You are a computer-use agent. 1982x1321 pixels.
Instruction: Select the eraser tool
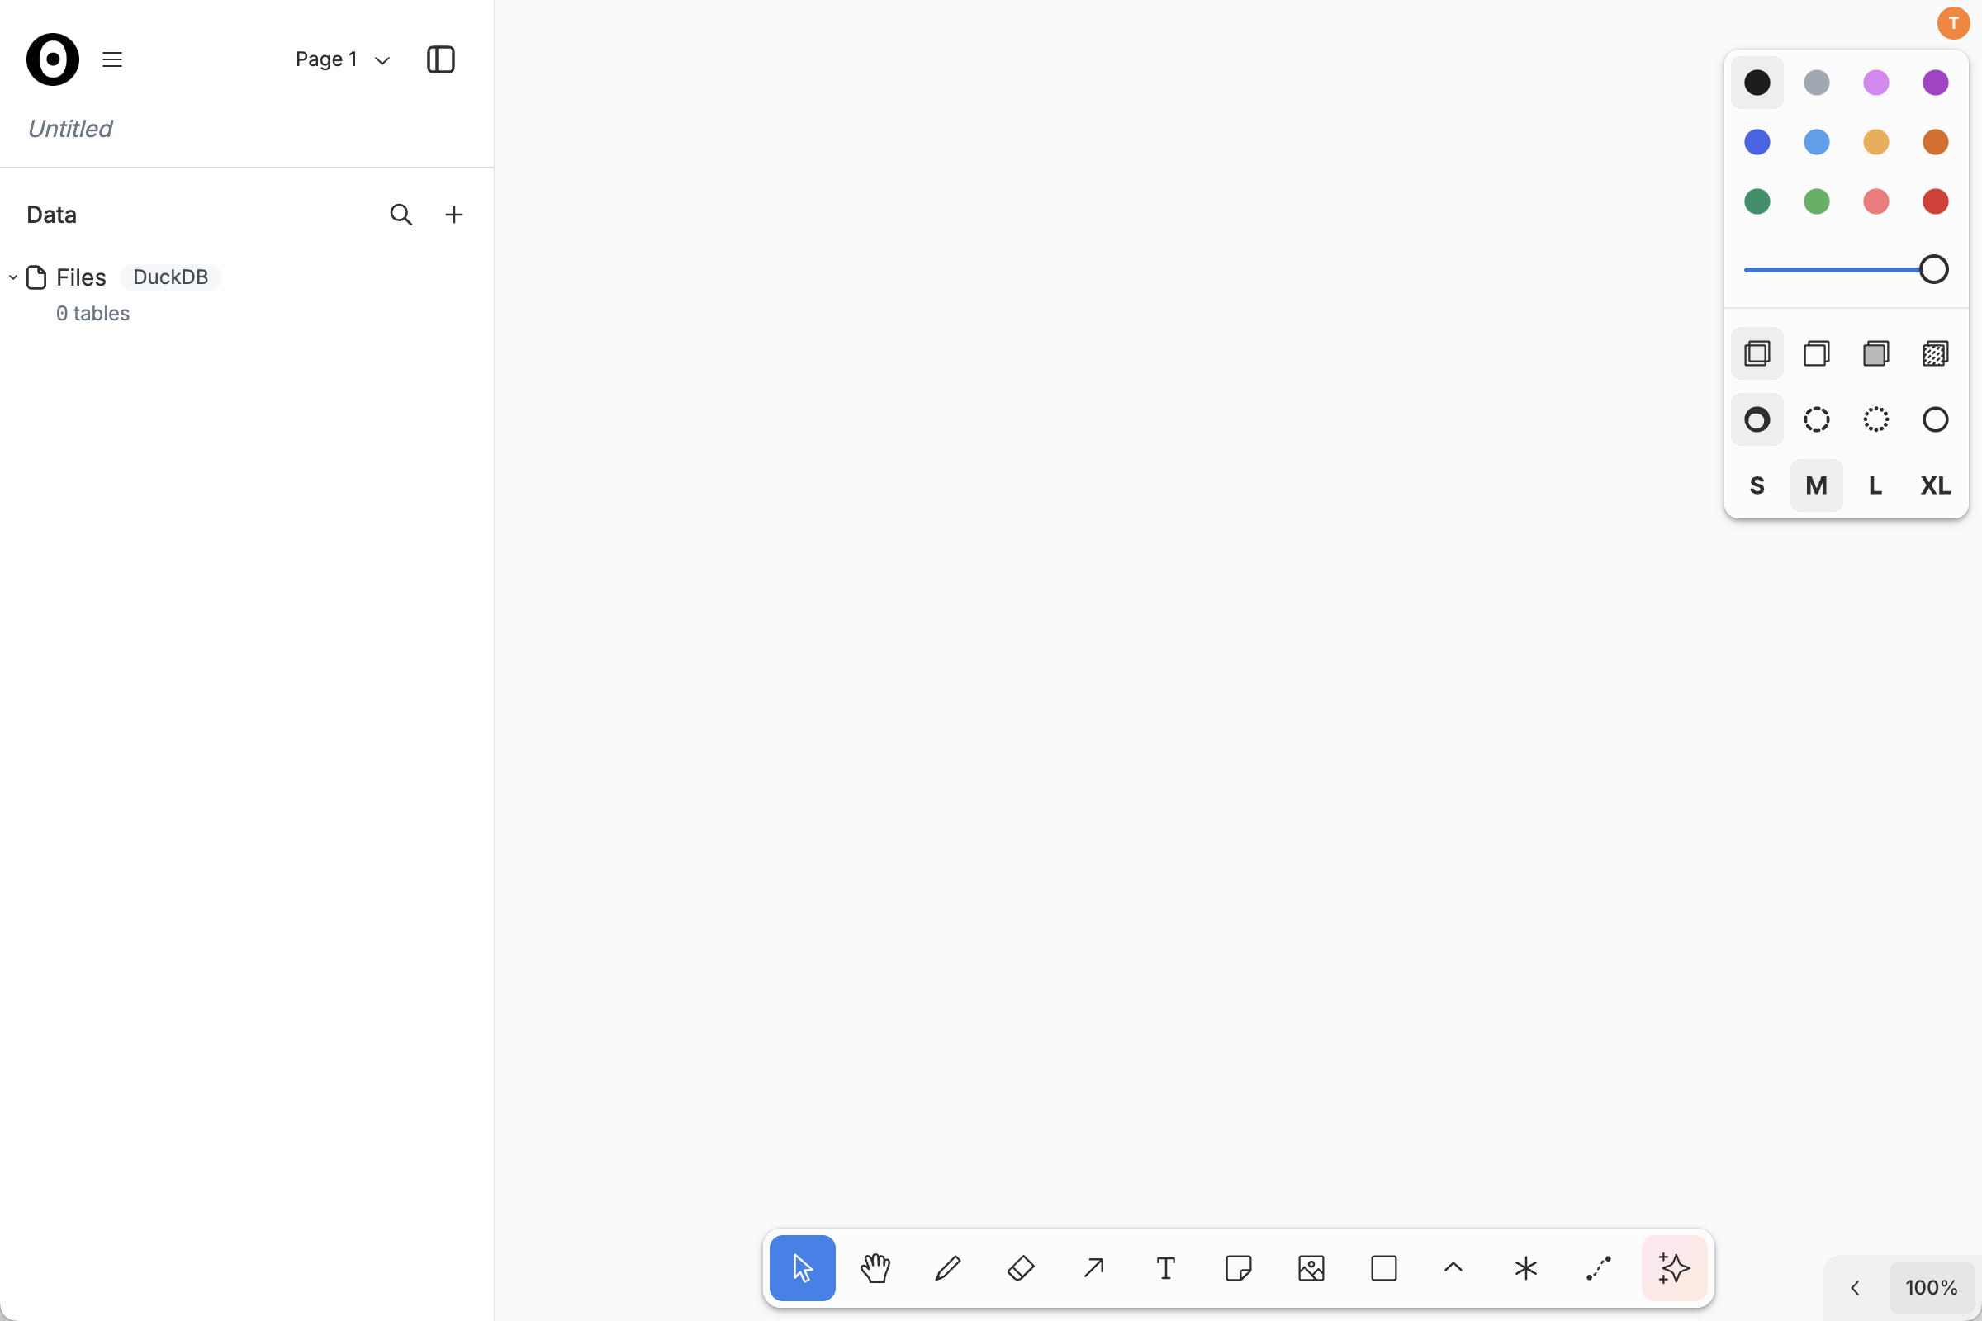pos(1021,1268)
